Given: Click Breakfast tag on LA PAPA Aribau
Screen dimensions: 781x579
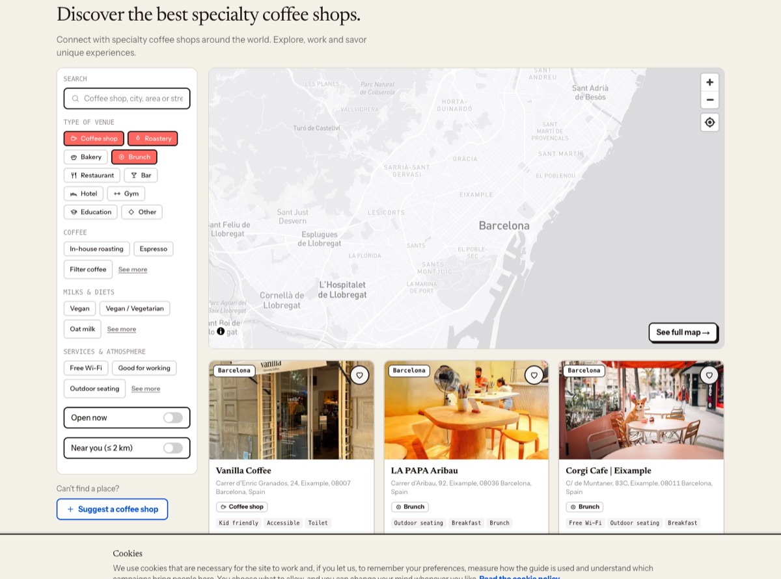Looking at the screenshot, I should pyautogui.click(x=467, y=523).
